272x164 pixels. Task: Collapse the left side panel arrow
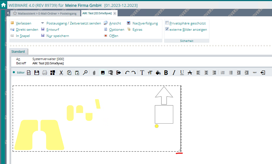(8, 13)
